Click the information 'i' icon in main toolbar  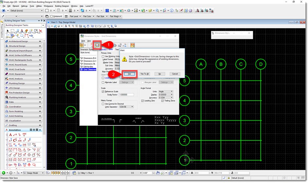click(172, 10)
